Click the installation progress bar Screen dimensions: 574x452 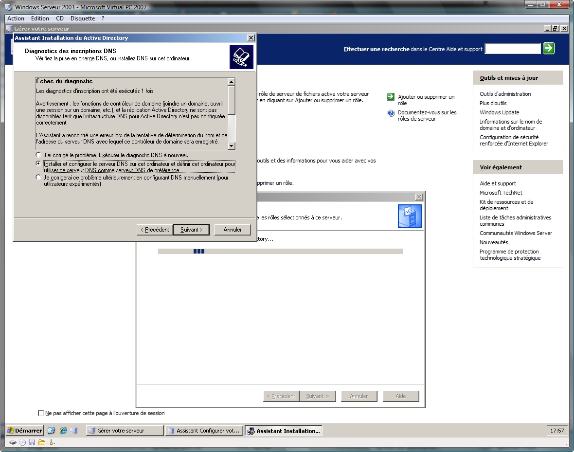(x=280, y=251)
